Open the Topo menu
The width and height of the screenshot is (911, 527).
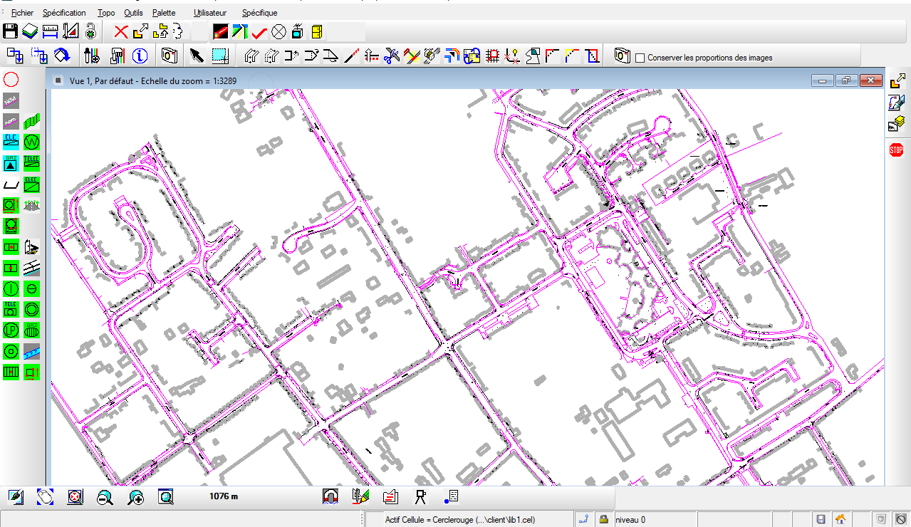[x=105, y=13]
